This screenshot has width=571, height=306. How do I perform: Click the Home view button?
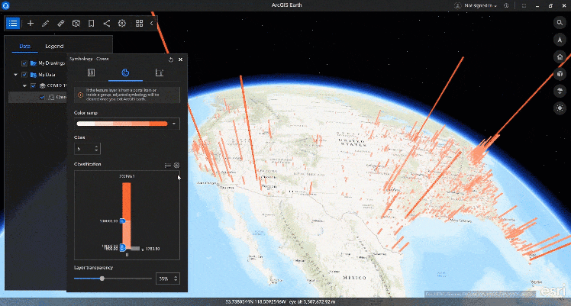(x=560, y=56)
